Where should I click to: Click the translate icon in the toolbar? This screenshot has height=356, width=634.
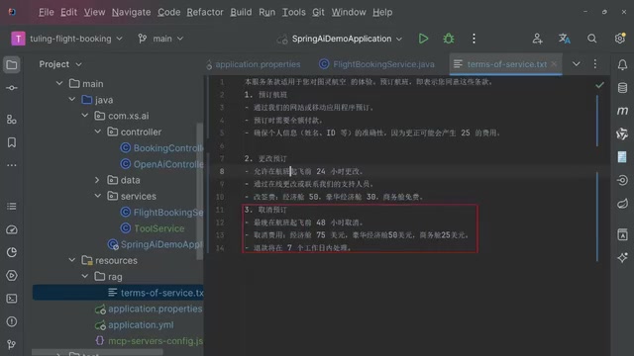coord(565,39)
